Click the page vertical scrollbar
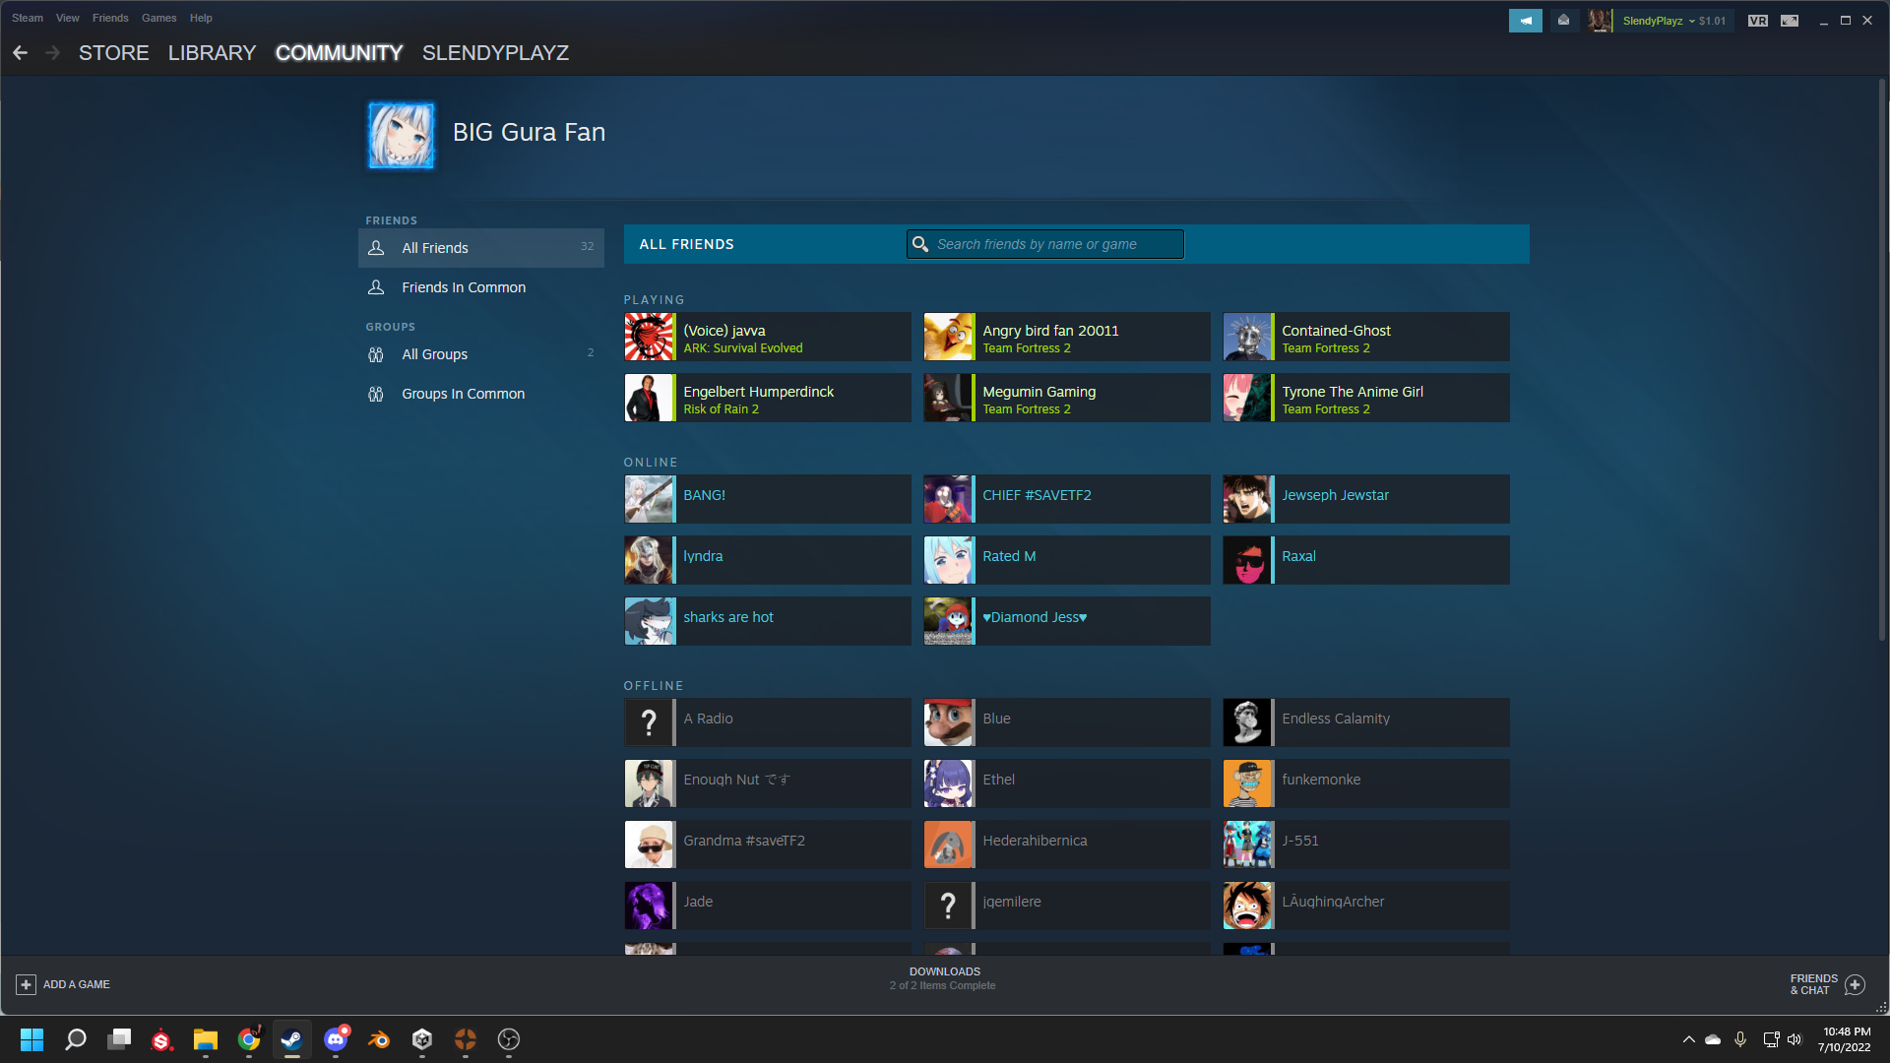This screenshot has height=1063, width=1890. pos(1882,359)
